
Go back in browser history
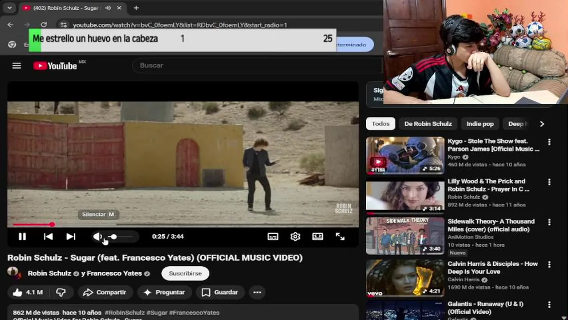[x=11, y=25]
